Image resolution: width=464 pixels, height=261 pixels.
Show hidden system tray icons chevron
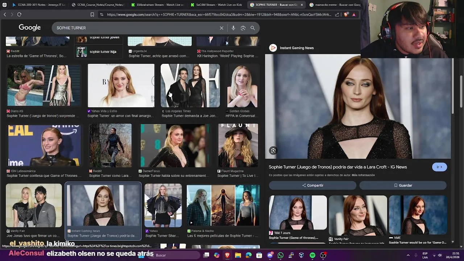(x=408, y=255)
